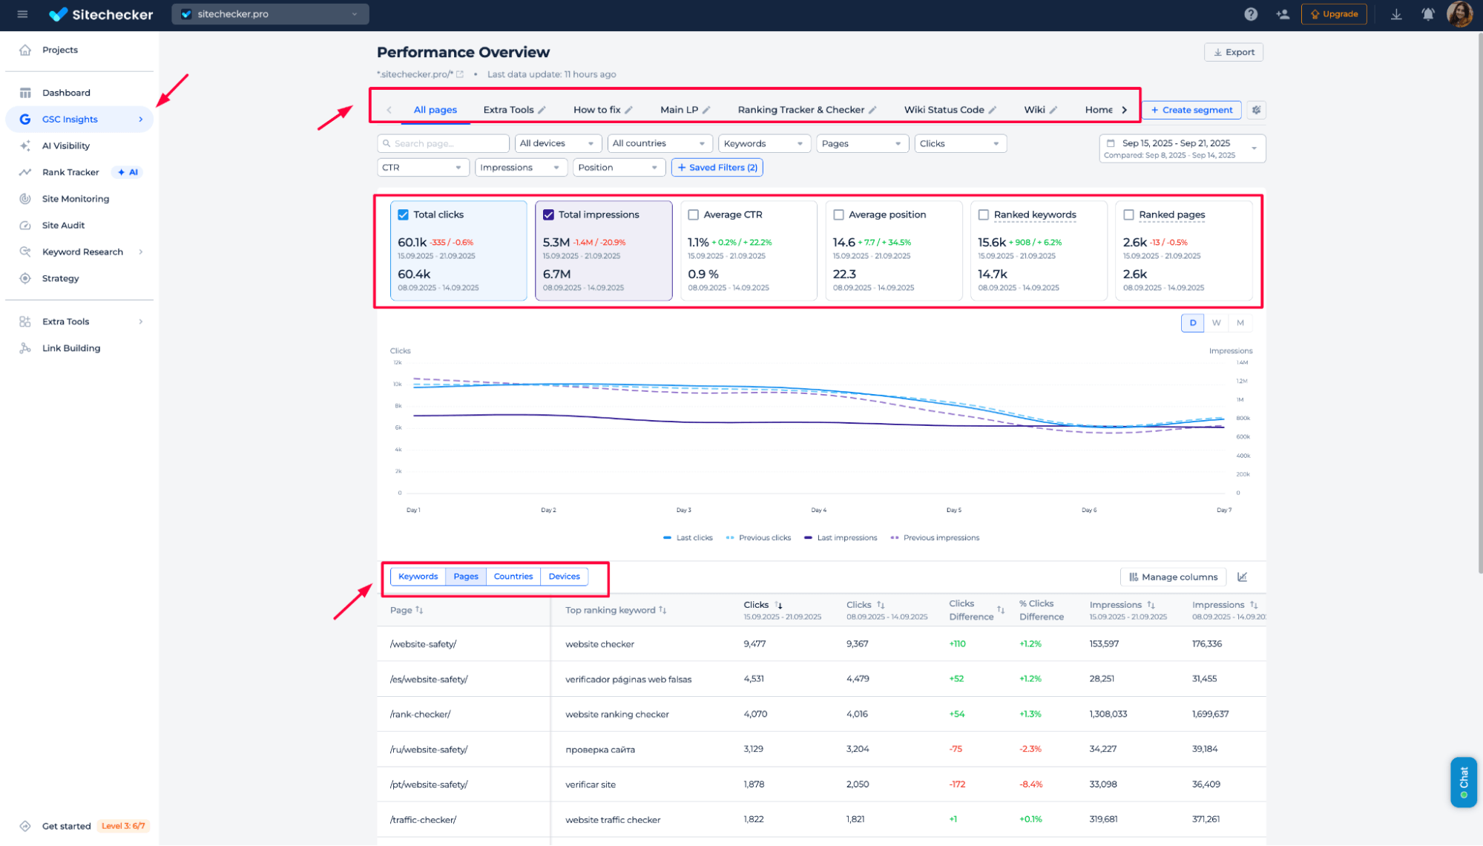Click the Manage columns button

tap(1173, 577)
